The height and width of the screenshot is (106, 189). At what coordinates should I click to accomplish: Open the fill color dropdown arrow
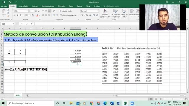pos(35,15)
